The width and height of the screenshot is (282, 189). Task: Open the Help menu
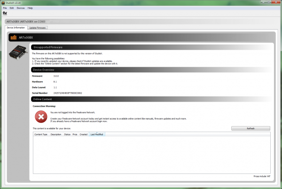tap(30, 8)
